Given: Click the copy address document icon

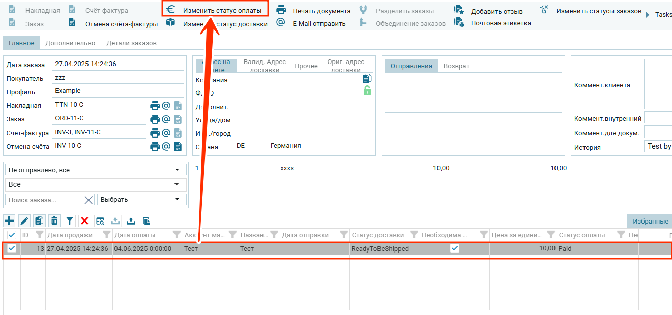Looking at the screenshot, I should click(367, 78).
